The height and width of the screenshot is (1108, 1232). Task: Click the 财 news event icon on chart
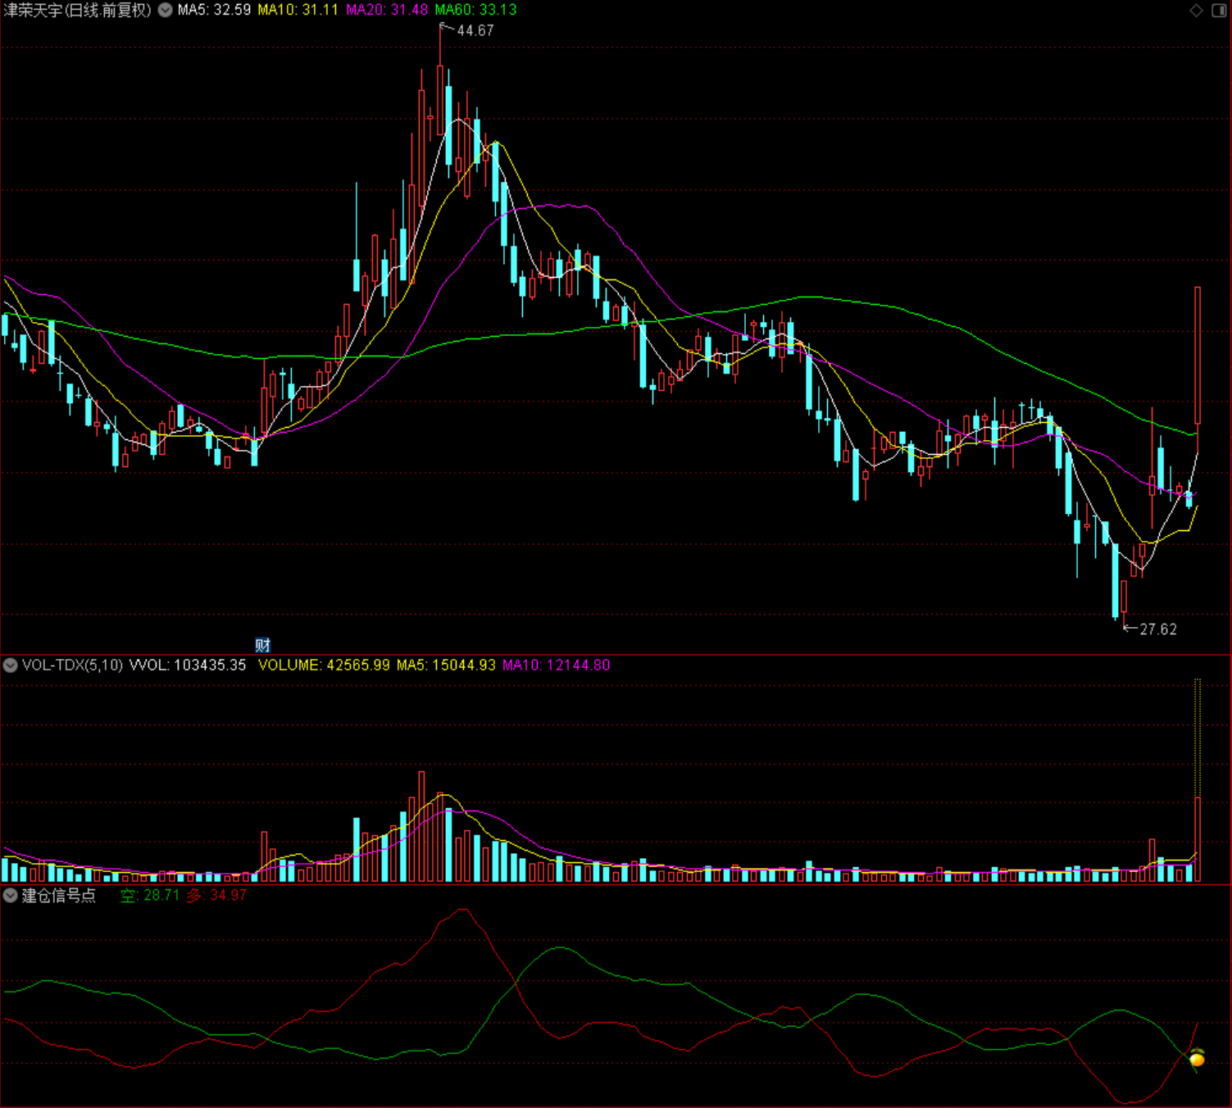(x=263, y=645)
